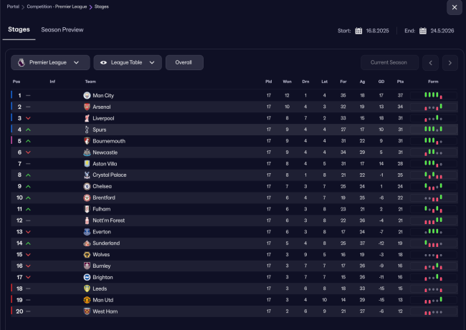Open the League Table view dropdown
This screenshot has width=466, height=330.
pyautogui.click(x=128, y=63)
